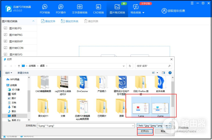Select the CAD编辑器截图 folder
Image resolution: width=212 pixels, height=140 pixels.
click(x=43, y=84)
